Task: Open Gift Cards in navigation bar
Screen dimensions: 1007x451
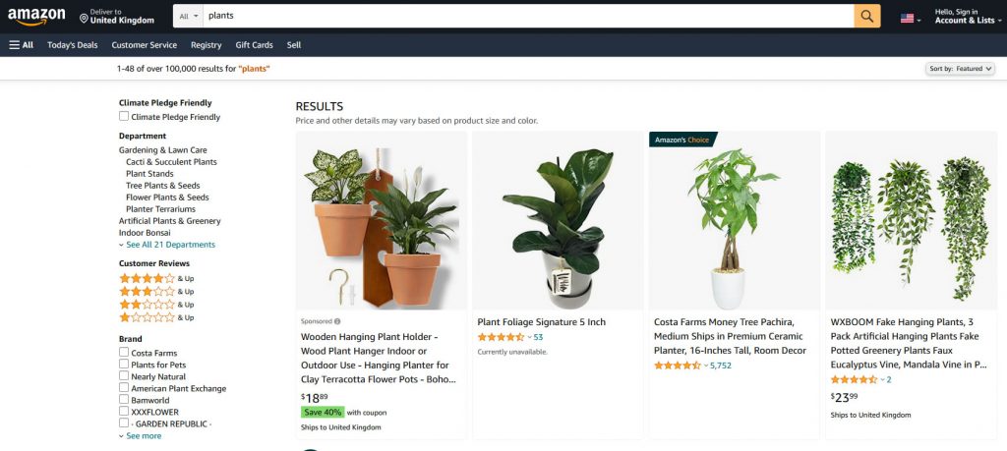Action: (x=255, y=45)
